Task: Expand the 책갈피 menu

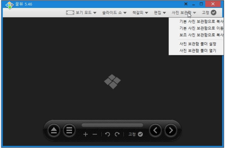Action: click(x=140, y=13)
